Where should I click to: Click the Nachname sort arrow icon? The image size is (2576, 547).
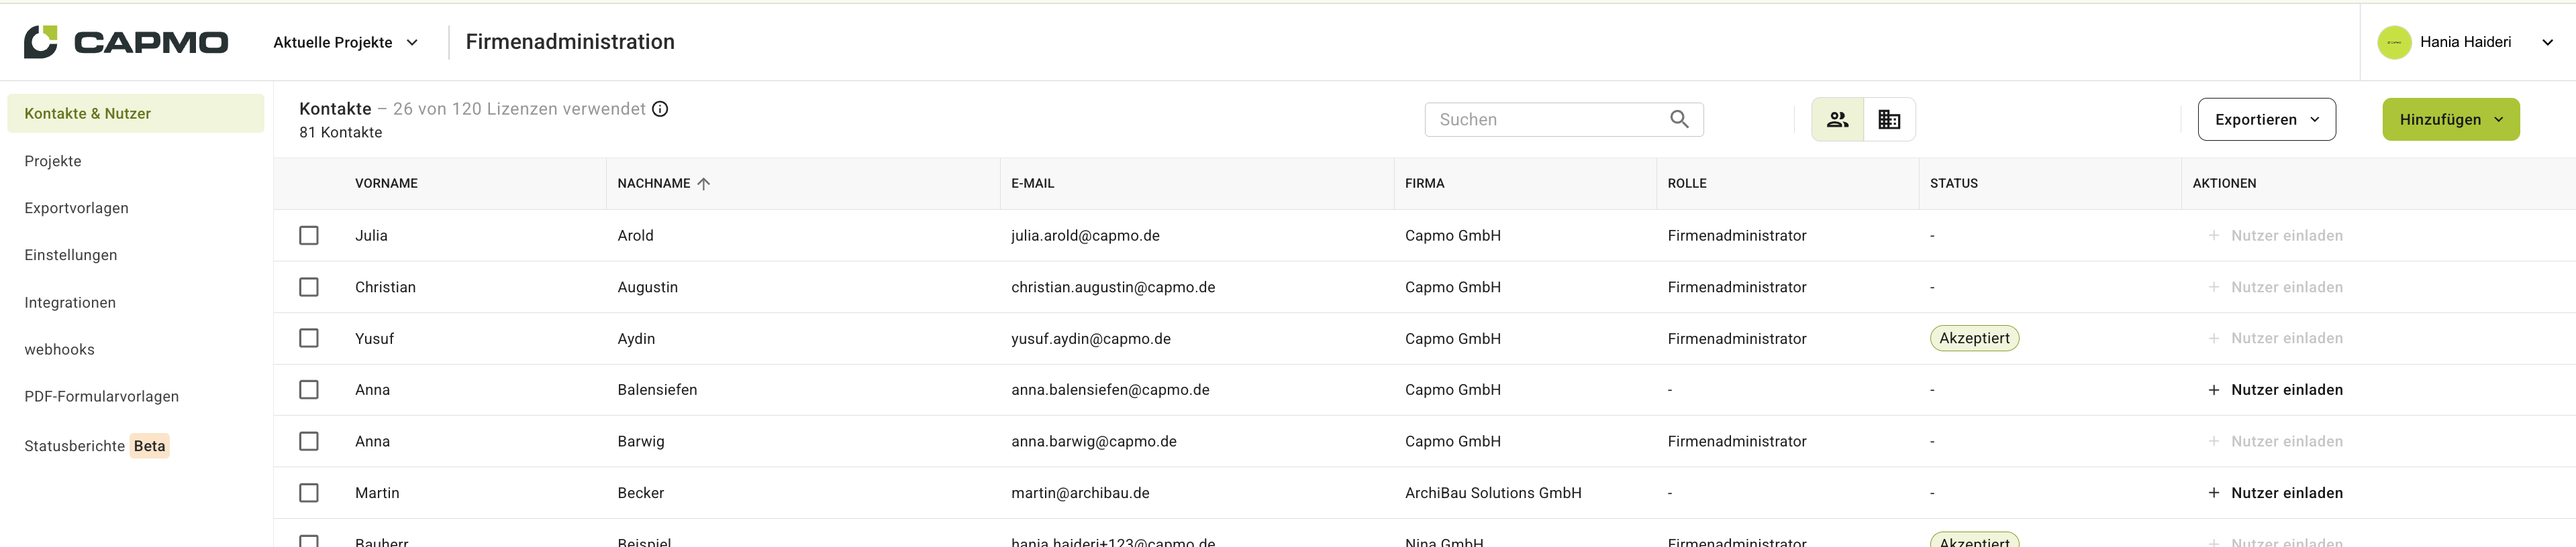click(x=704, y=184)
